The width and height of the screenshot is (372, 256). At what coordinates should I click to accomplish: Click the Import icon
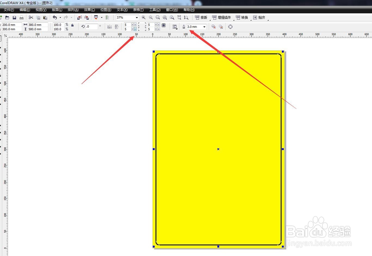(80, 17)
